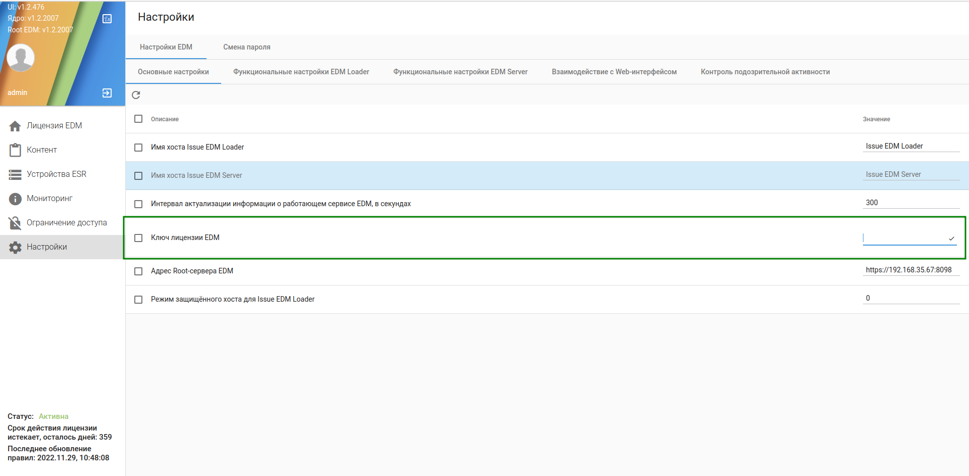The image size is (969, 476).
Task: Check the Интервал актуализации информации row checkbox
Action: click(x=138, y=204)
